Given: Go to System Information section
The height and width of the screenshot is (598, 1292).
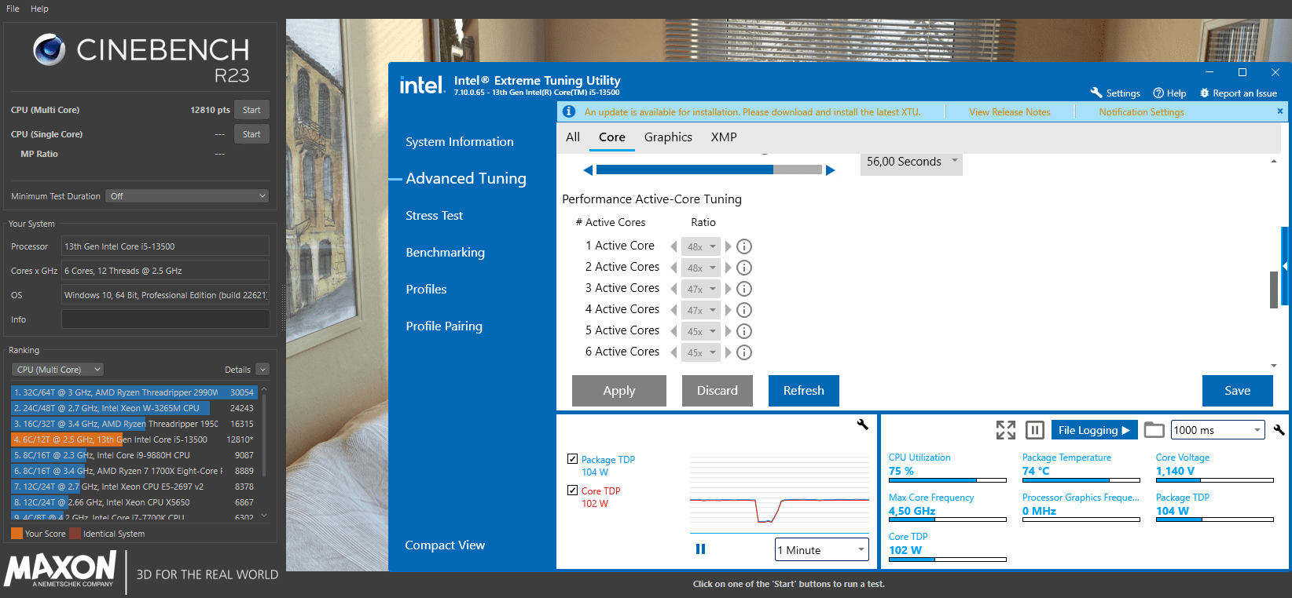Looking at the screenshot, I should click(460, 141).
